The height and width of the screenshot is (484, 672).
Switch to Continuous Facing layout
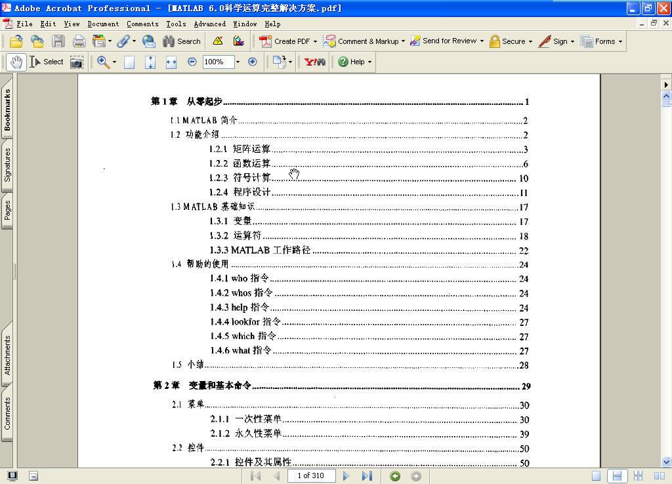(638, 476)
